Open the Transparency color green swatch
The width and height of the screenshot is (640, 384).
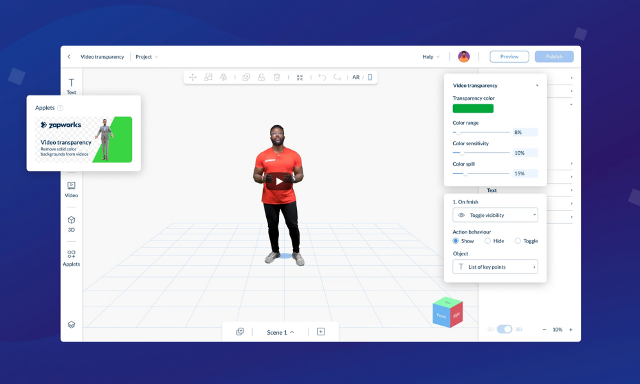tap(473, 108)
